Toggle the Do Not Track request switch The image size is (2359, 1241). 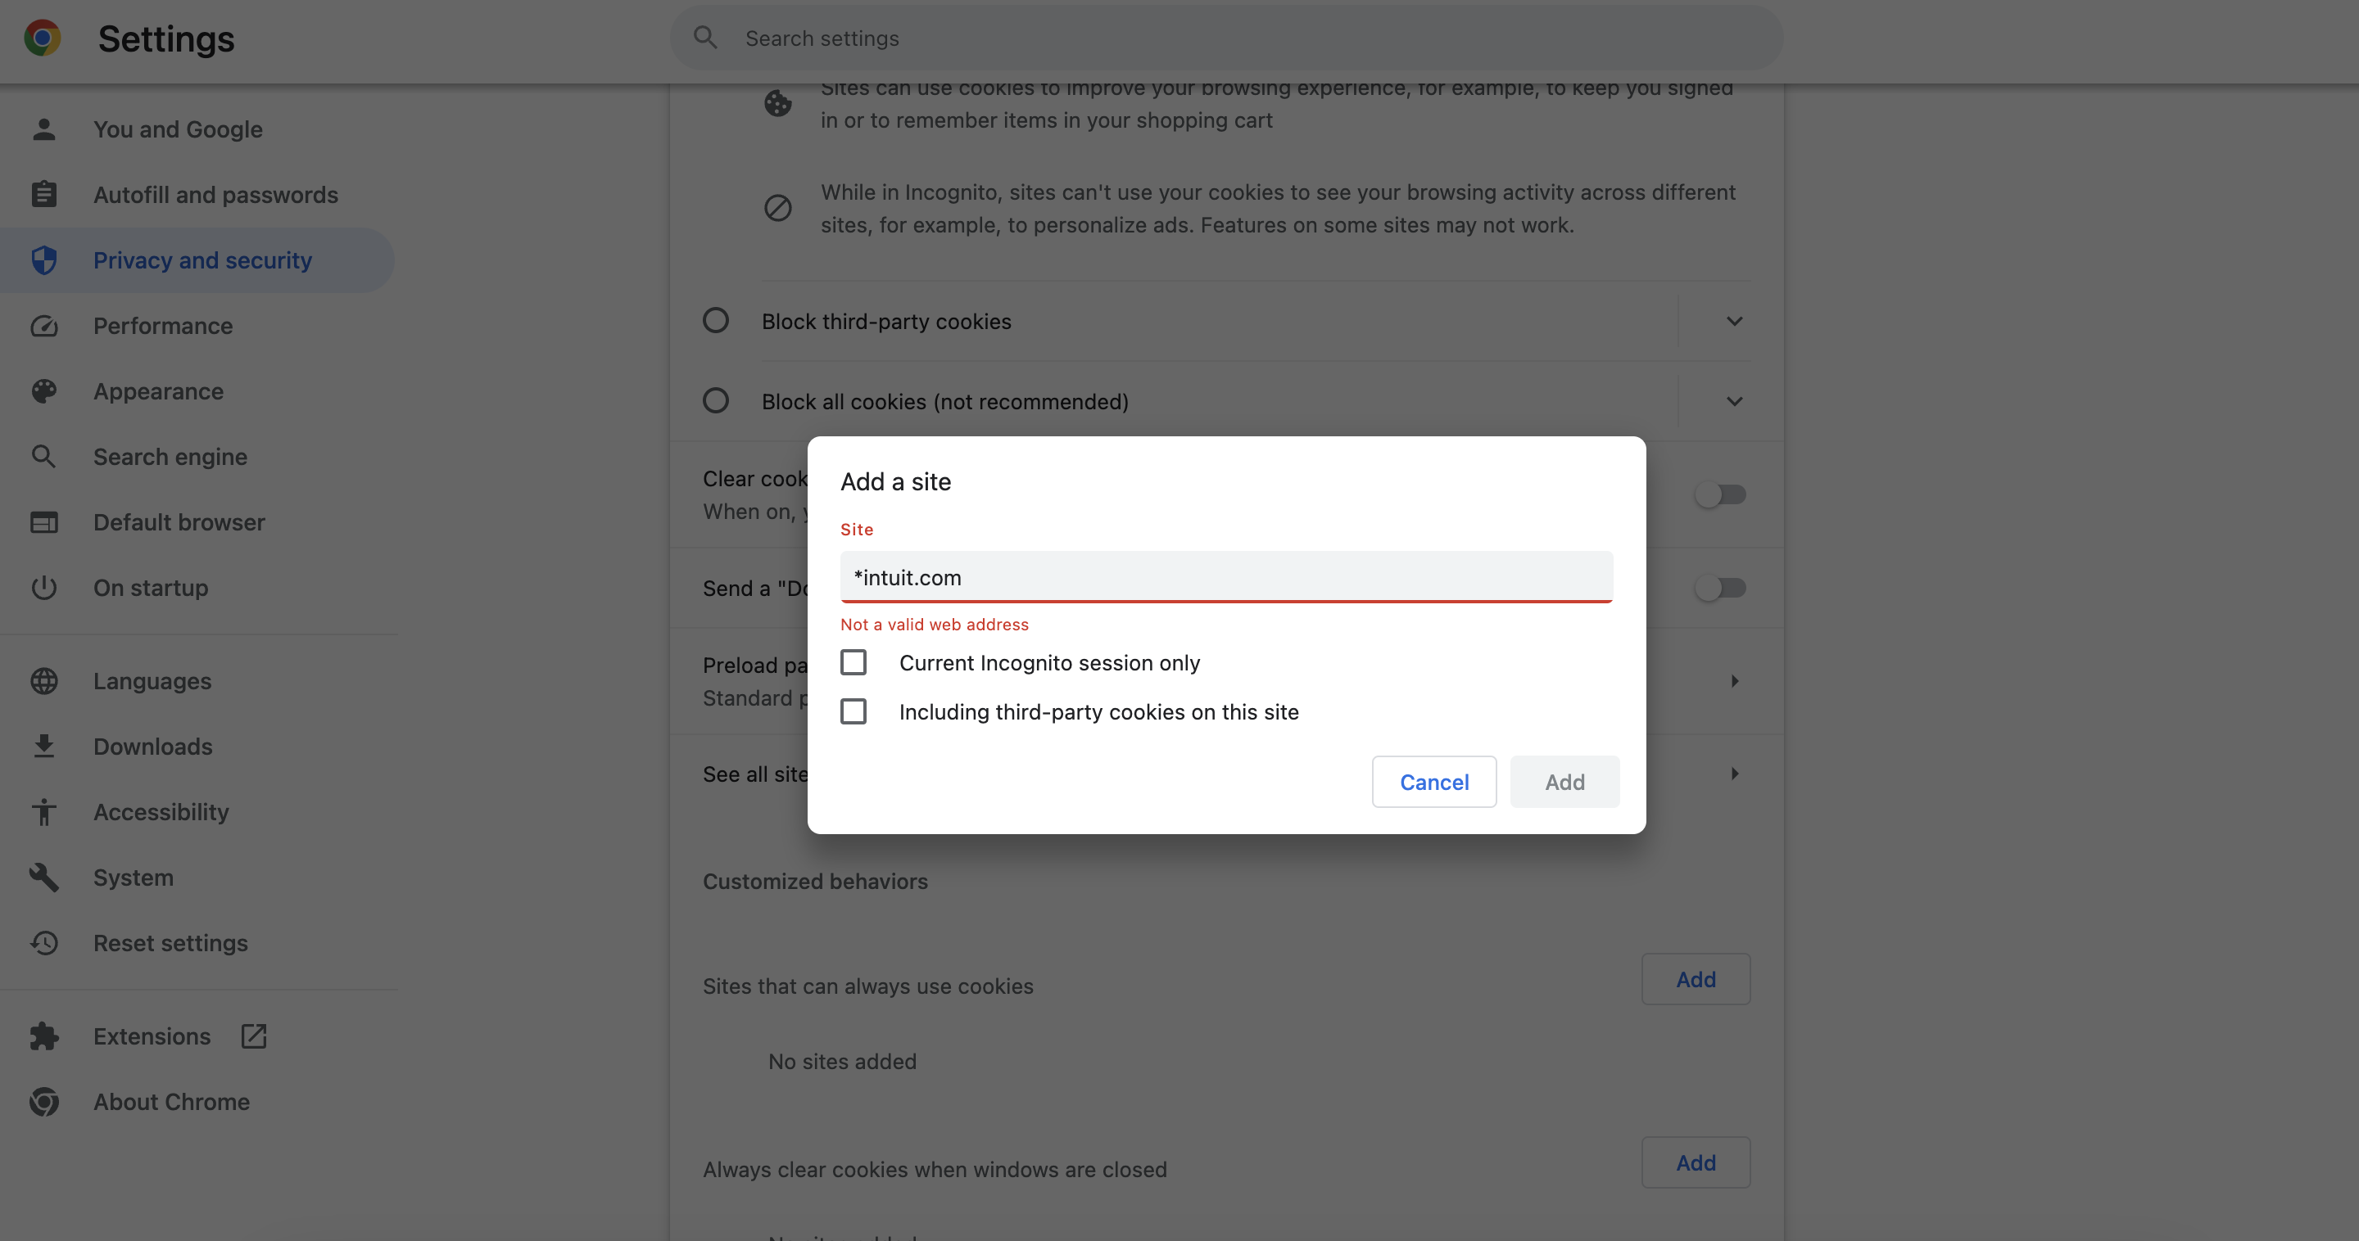(1720, 588)
